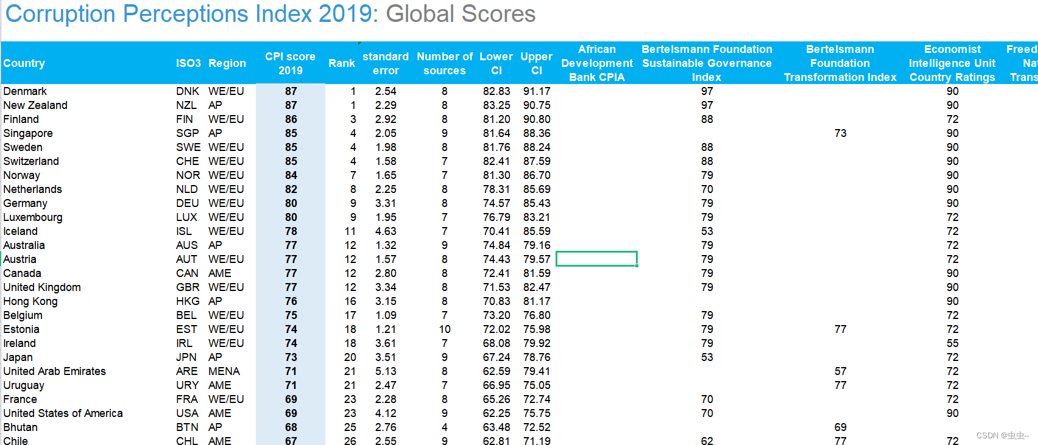
Task: Select the CPI score 73 for Japan
Action: (x=291, y=357)
